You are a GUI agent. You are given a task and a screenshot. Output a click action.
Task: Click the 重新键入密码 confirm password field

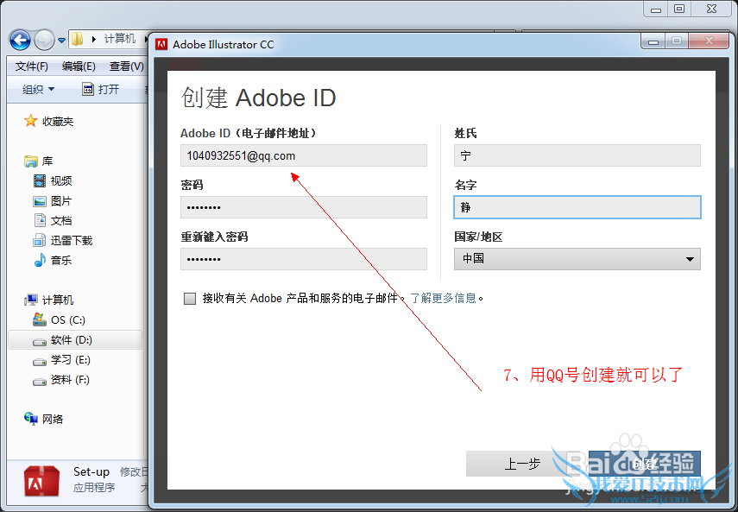[304, 259]
